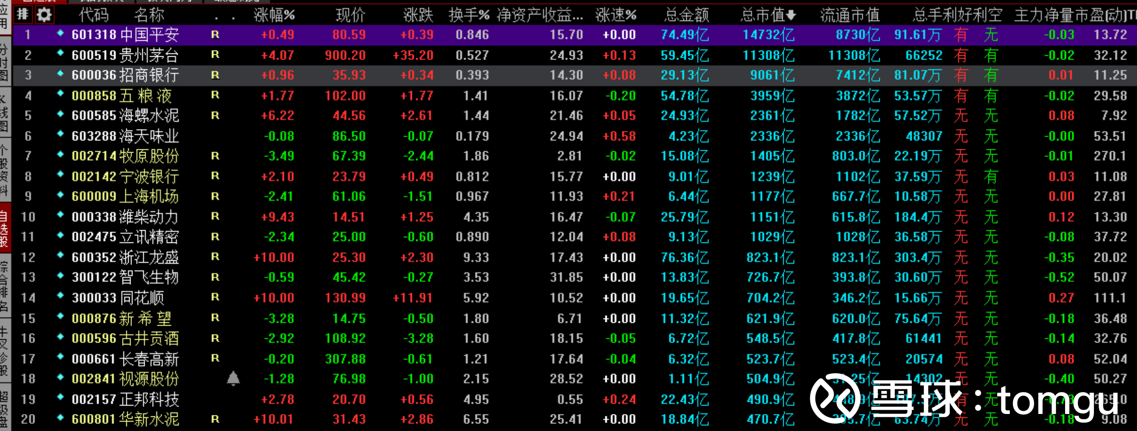This screenshot has width=1137, height=431.
Task: Click the R margin badge on 牧原股份 row
Action: pos(215,155)
